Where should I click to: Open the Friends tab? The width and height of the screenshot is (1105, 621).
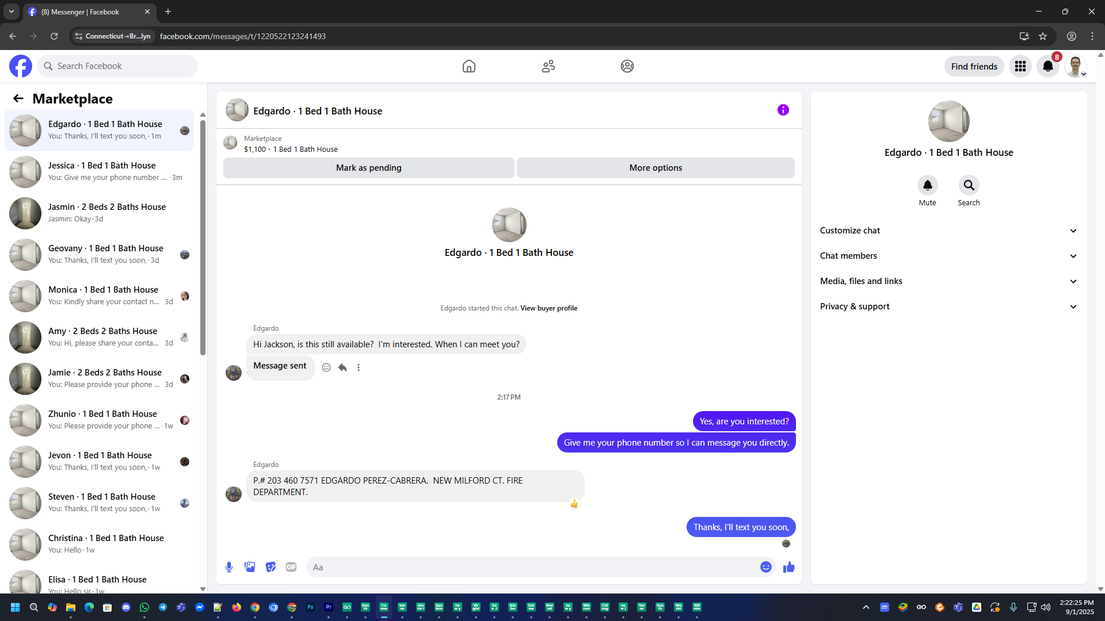coord(548,66)
